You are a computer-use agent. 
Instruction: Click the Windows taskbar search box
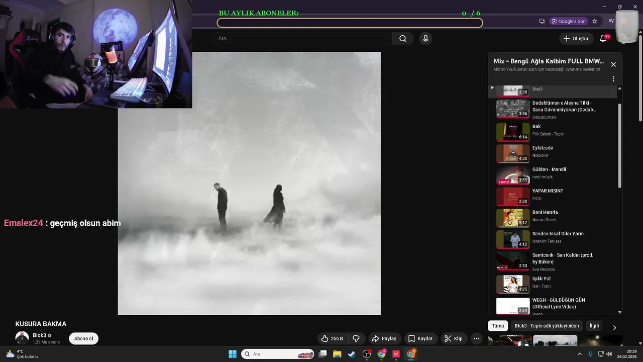point(278,354)
